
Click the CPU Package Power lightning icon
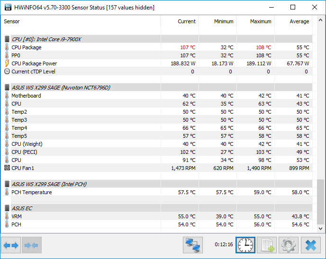click(7, 63)
